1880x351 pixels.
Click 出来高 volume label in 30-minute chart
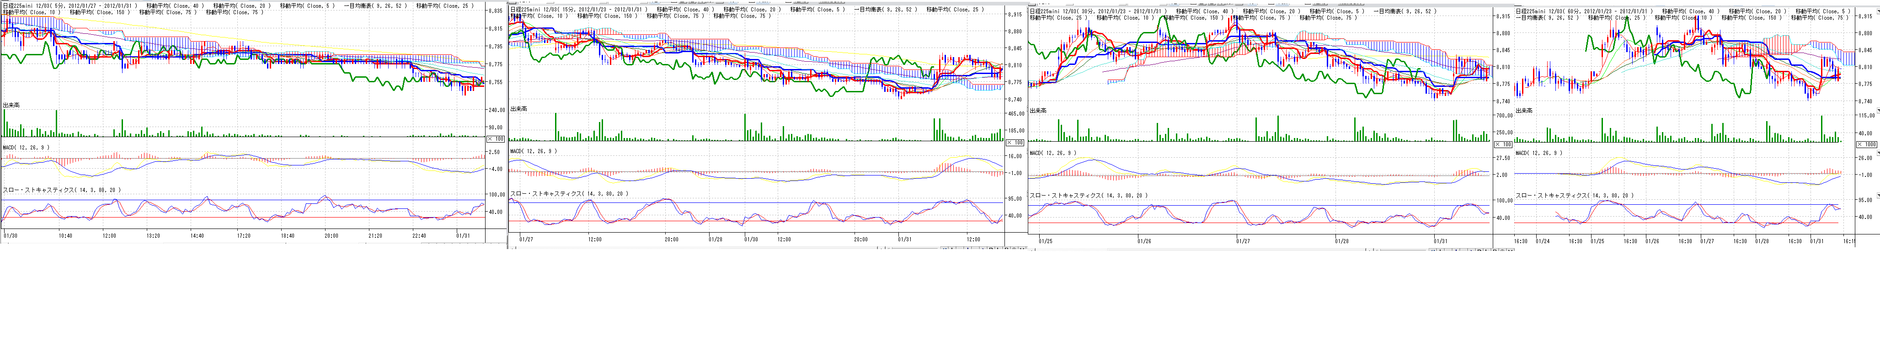[1038, 111]
